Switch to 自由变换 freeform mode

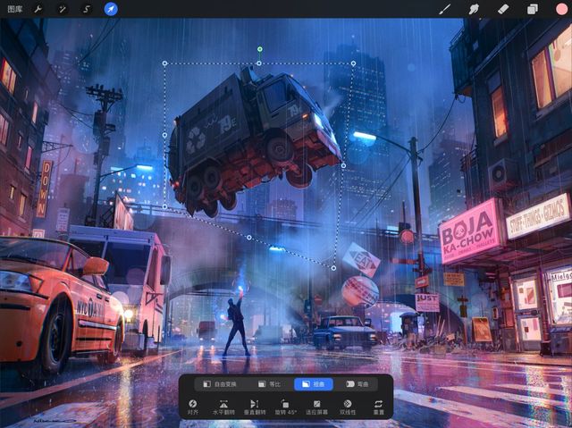[x=220, y=384]
